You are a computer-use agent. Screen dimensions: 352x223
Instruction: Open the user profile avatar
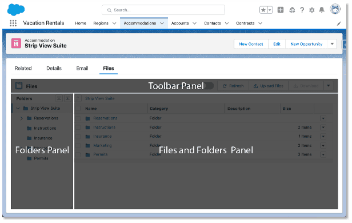tap(335, 9)
